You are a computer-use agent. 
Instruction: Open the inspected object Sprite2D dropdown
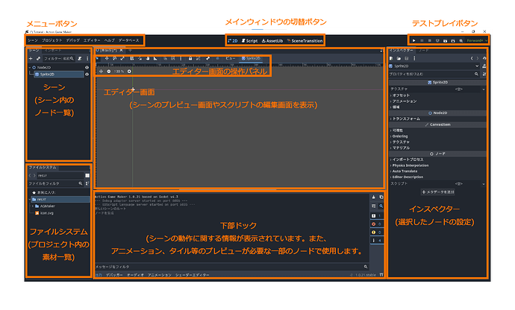[434, 66]
